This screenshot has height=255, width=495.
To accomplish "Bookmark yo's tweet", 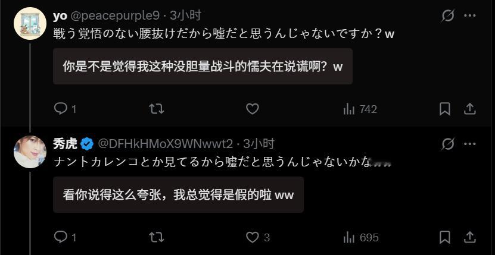I will (445, 109).
